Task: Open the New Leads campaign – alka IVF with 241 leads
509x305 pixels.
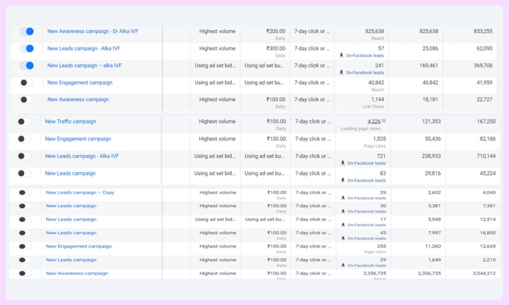Action: [x=85, y=66]
